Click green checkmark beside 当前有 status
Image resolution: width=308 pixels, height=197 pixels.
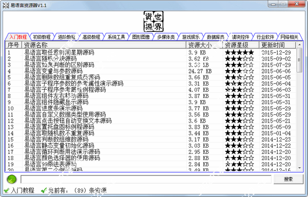point(44,190)
